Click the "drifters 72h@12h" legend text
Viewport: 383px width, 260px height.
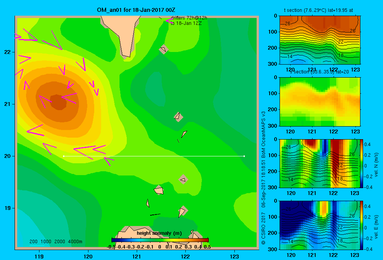(x=189, y=18)
